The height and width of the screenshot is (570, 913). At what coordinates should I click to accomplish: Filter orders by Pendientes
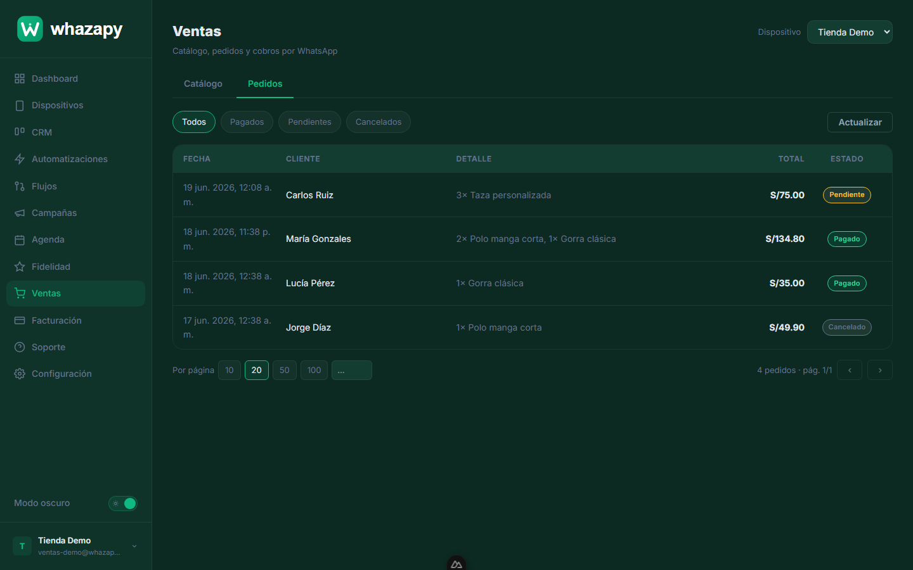click(309, 122)
